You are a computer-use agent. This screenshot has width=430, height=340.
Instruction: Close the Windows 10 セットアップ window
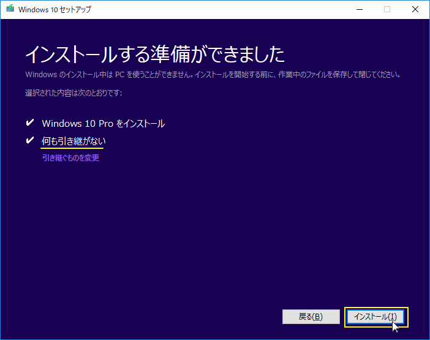click(415, 9)
